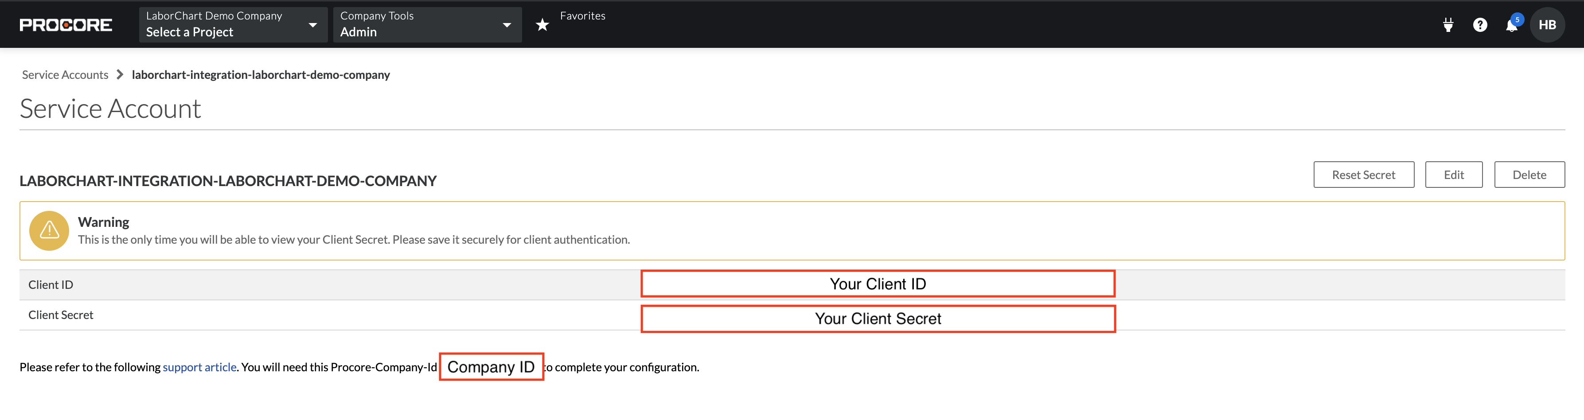Viewport: 1584px width, 420px height.
Task: Select the Your Client Secret value
Action: (x=878, y=319)
